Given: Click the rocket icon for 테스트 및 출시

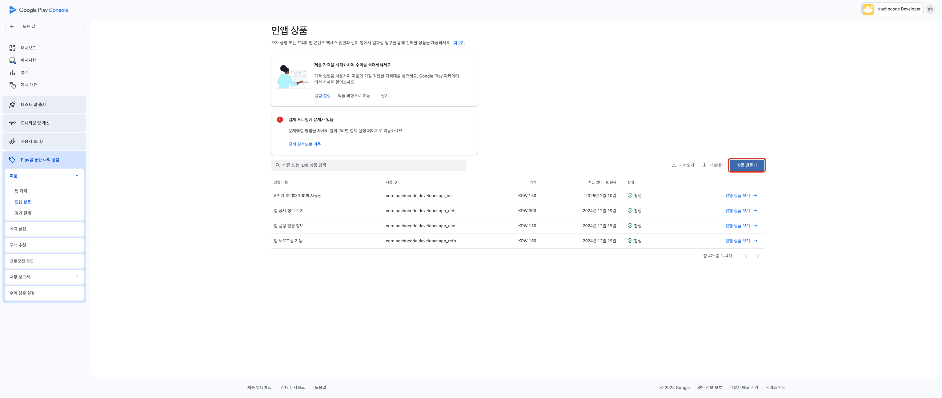Looking at the screenshot, I should (x=12, y=105).
